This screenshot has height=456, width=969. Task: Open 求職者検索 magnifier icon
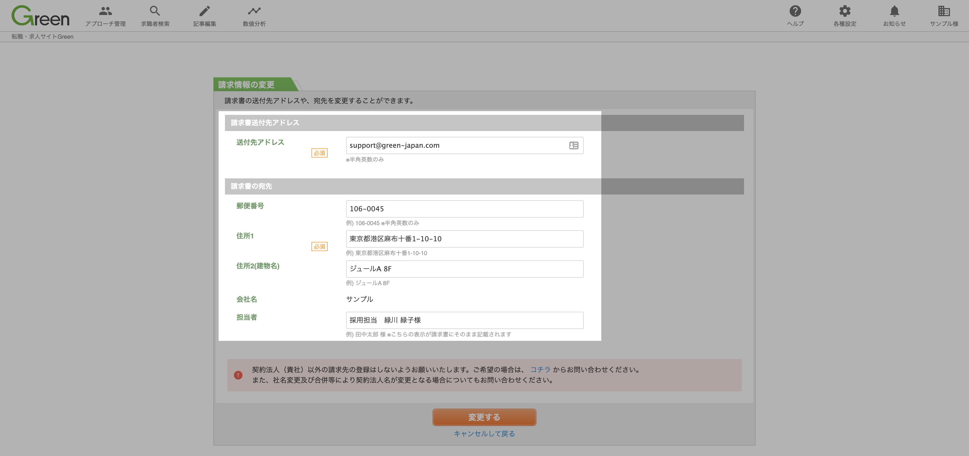point(155,11)
